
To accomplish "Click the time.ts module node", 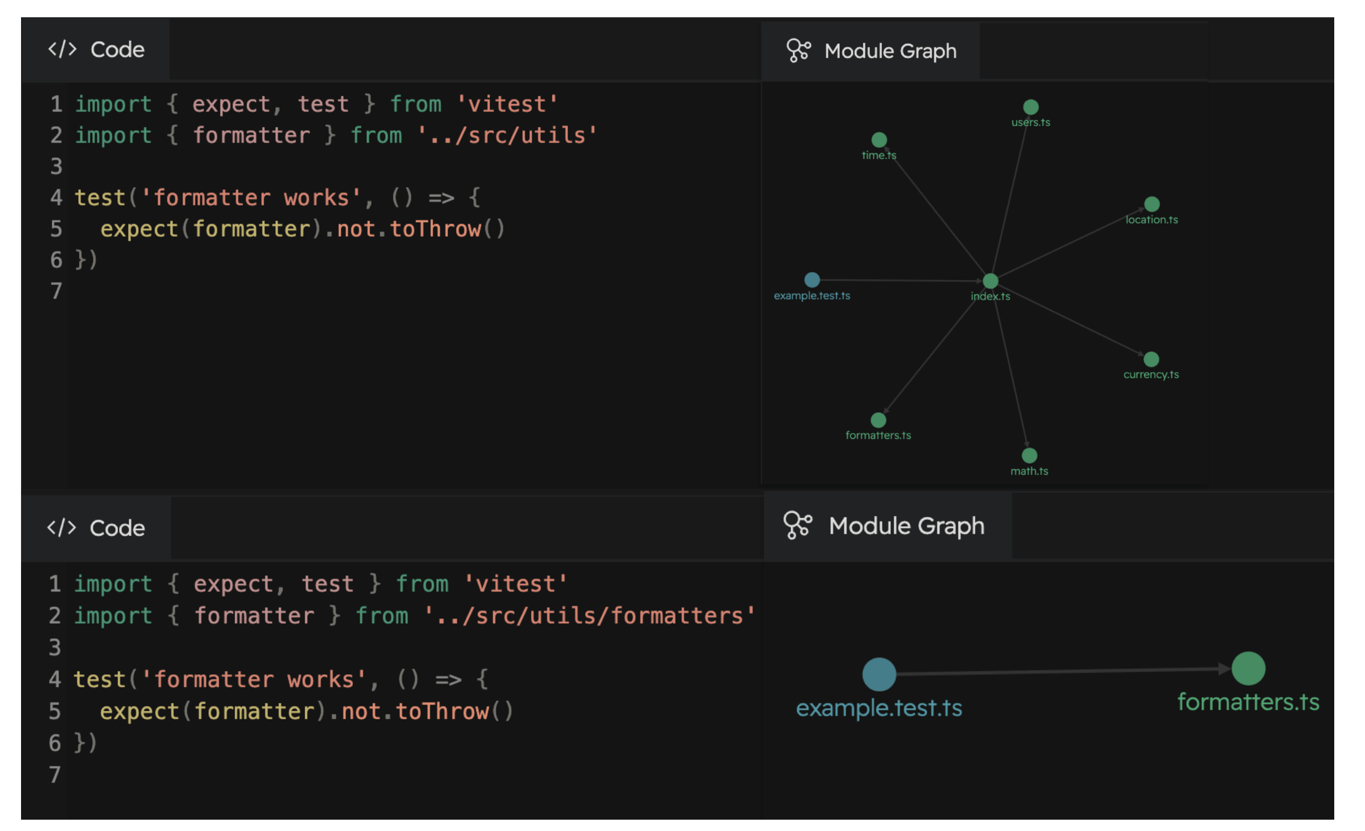I will (879, 140).
